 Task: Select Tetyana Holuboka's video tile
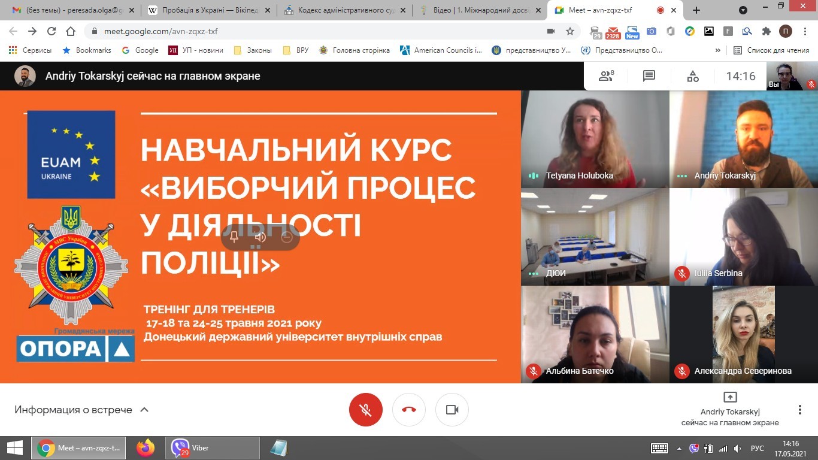click(595, 139)
